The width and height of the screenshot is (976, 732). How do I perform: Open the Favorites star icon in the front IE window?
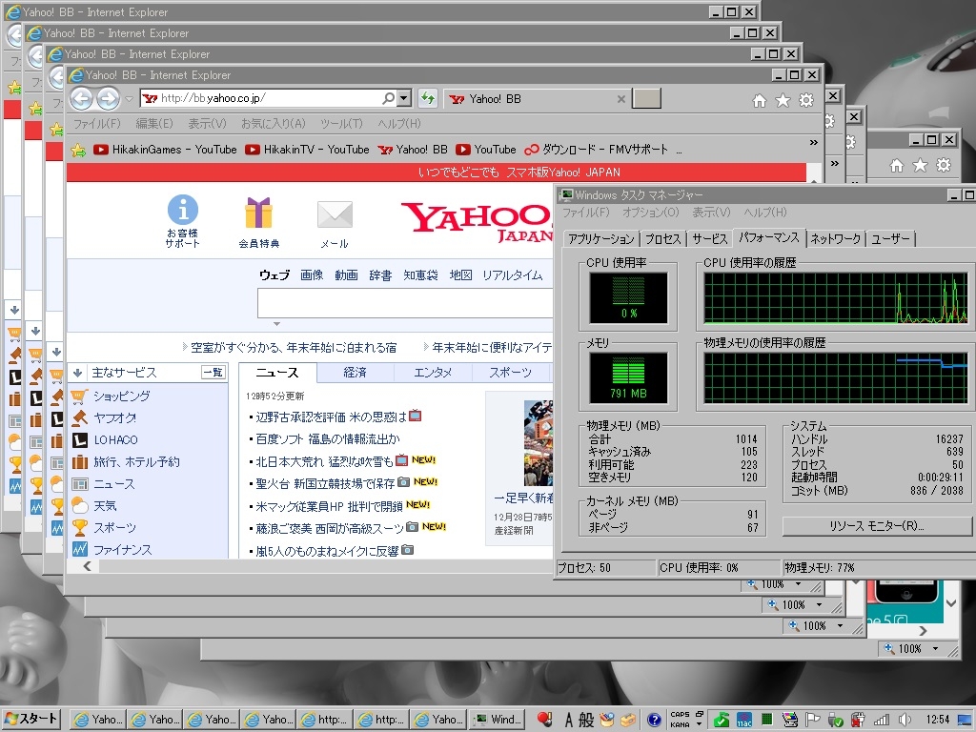783,100
